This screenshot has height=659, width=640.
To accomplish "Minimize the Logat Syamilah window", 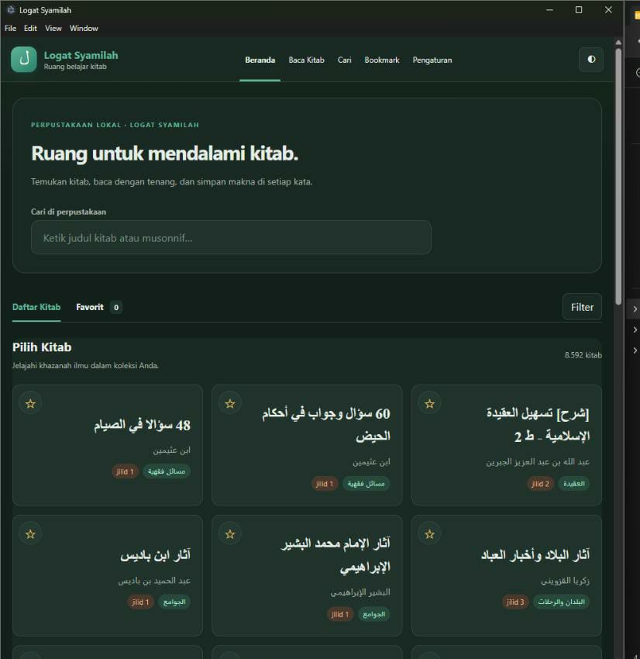I will [549, 9].
